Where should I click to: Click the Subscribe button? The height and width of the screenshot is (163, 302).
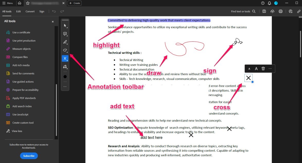pyautogui.click(x=29, y=156)
